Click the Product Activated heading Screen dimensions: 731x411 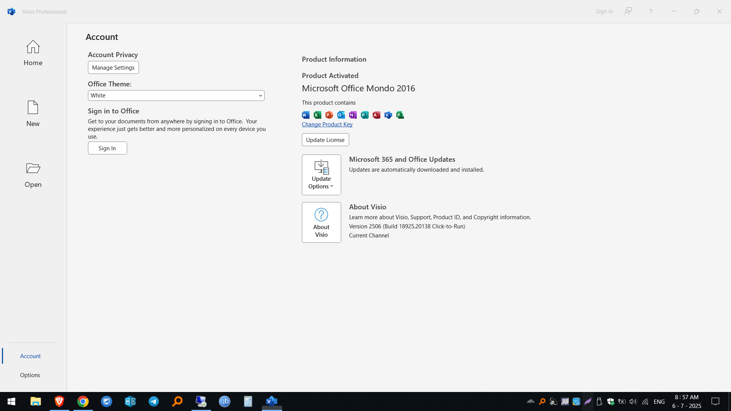pyautogui.click(x=330, y=76)
